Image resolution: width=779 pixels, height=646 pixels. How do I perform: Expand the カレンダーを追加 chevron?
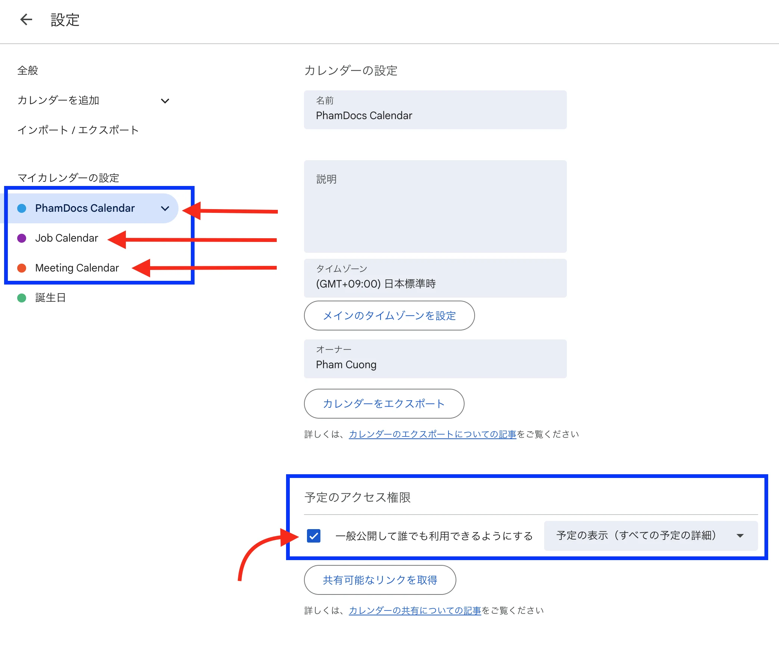click(165, 101)
